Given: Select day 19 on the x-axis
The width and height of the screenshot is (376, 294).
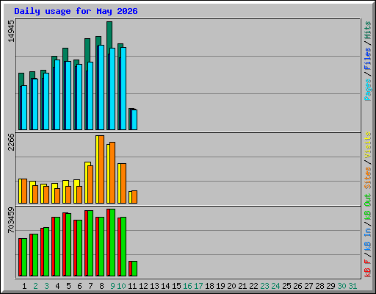Looking at the screenshot, I should (x=220, y=286).
